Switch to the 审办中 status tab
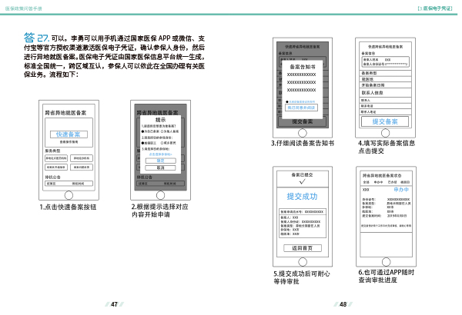462x315 pixels. click(378, 182)
